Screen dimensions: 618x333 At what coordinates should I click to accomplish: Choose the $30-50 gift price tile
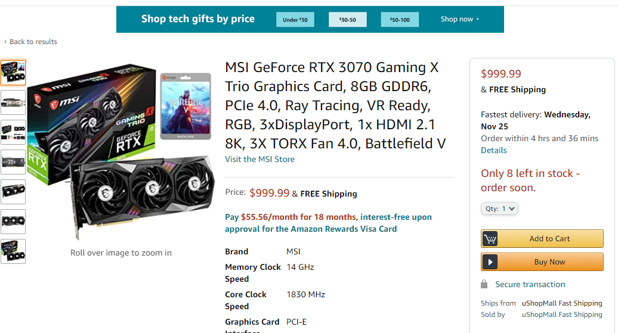[348, 20]
